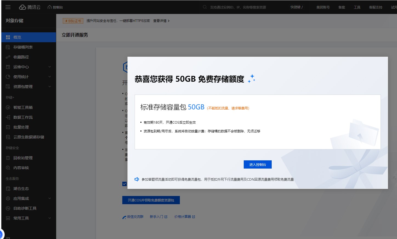The image size is (397, 239).
Task: Click the 对象存储 sidebar title
Action: click(x=15, y=21)
